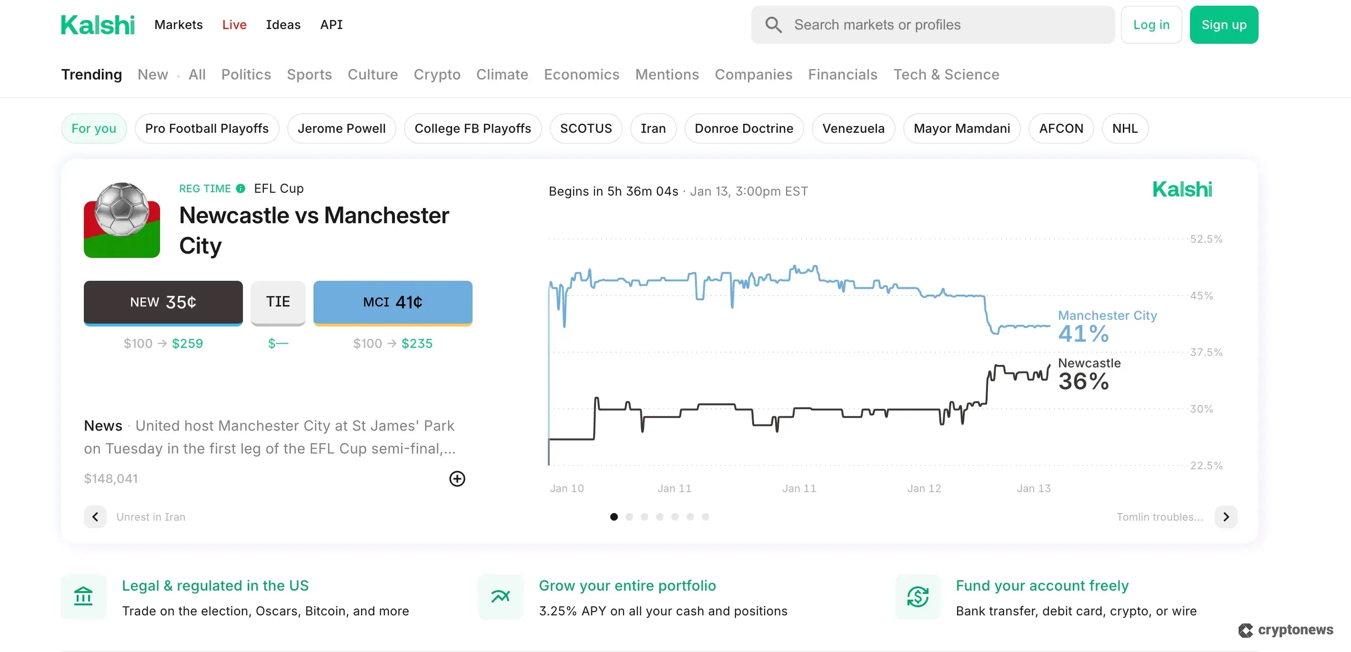Select the last carousel dot
1351x652 pixels.
coord(706,517)
